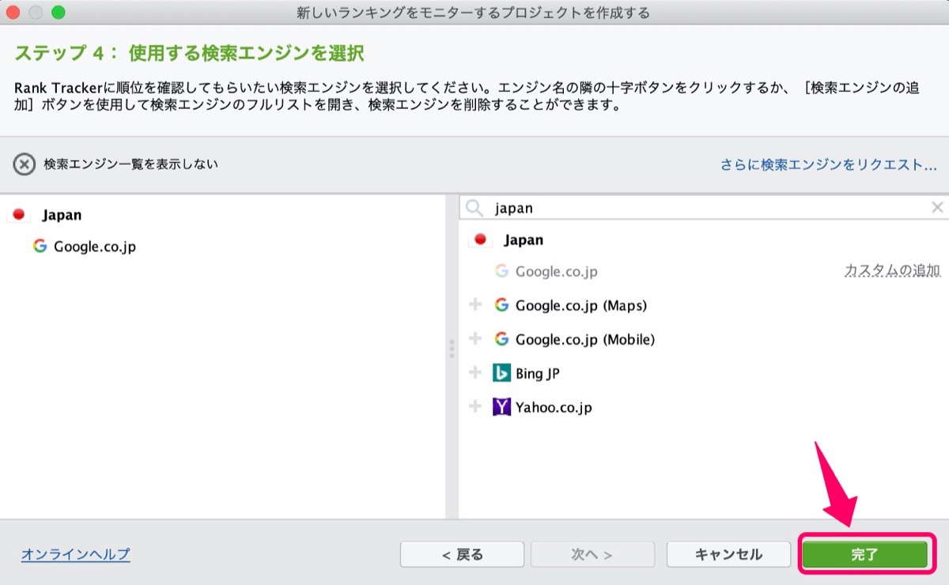
Task: Click the Japan flag in the selected engines panel
Action: pos(20,214)
